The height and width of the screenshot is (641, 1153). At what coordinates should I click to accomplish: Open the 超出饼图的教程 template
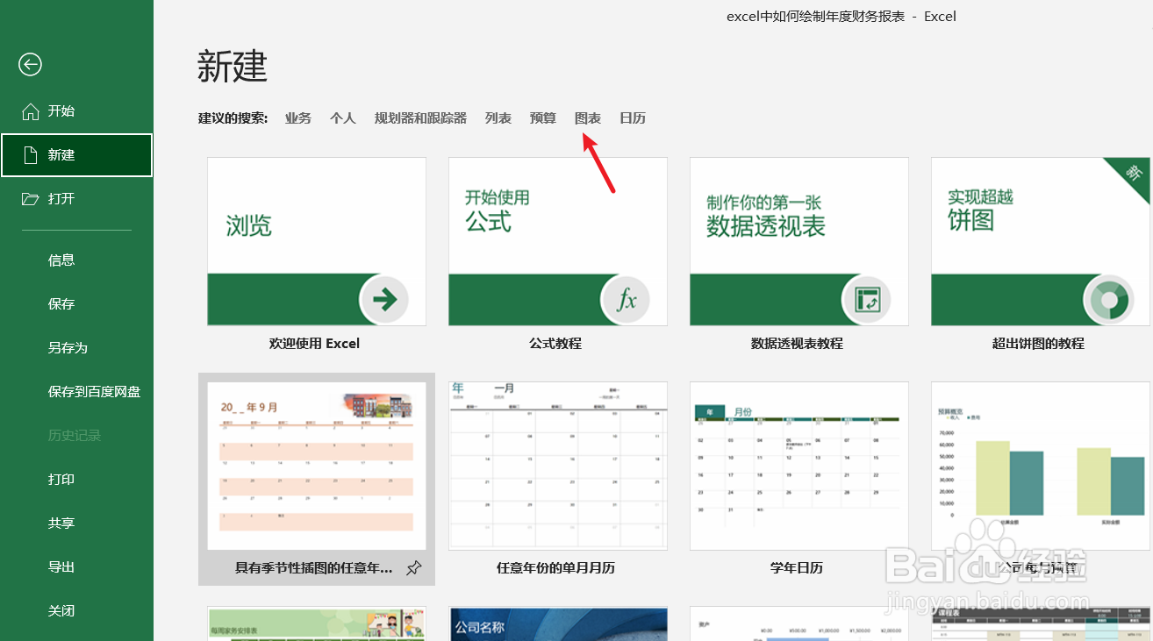click(1041, 241)
